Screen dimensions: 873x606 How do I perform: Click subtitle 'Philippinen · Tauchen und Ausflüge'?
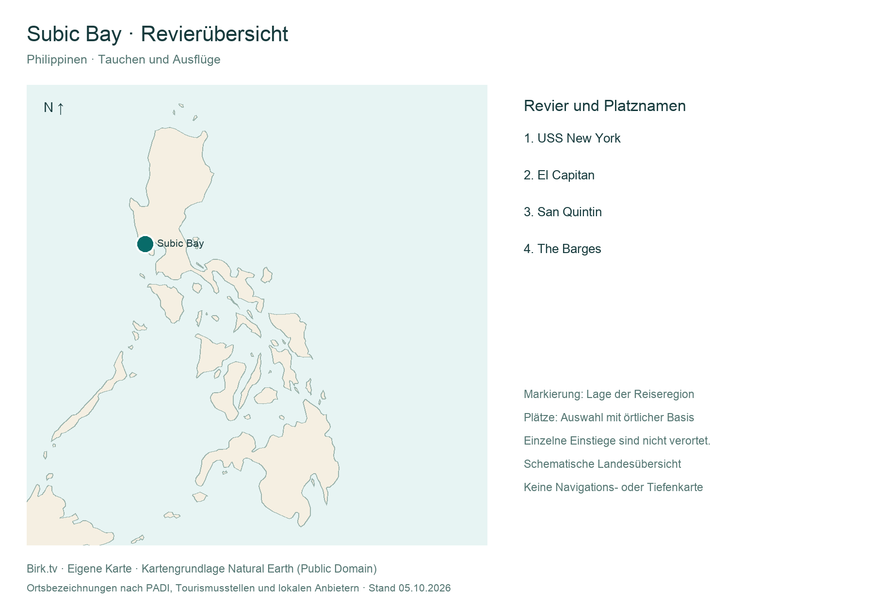pos(124,60)
